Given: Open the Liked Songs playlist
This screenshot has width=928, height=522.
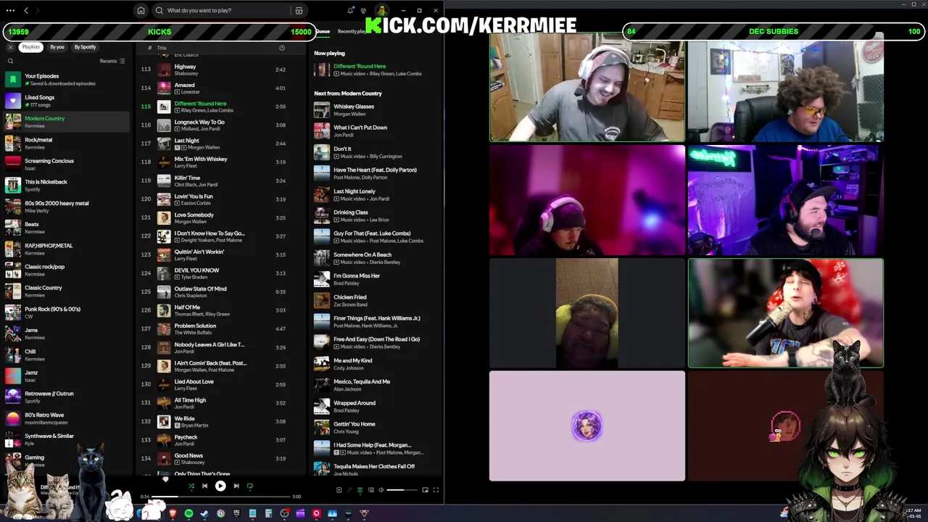Looking at the screenshot, I should point(66,101).
